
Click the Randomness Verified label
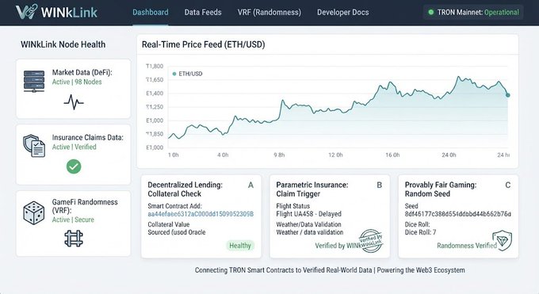click(x=467, y=246)
